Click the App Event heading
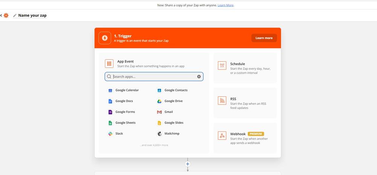Viewport: 377px width, 175px height. (x=125, y=61)
